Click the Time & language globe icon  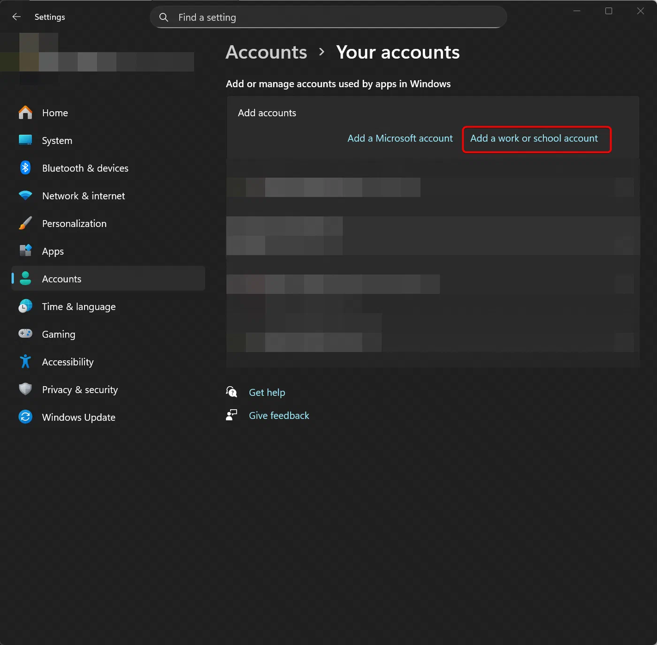25,306
